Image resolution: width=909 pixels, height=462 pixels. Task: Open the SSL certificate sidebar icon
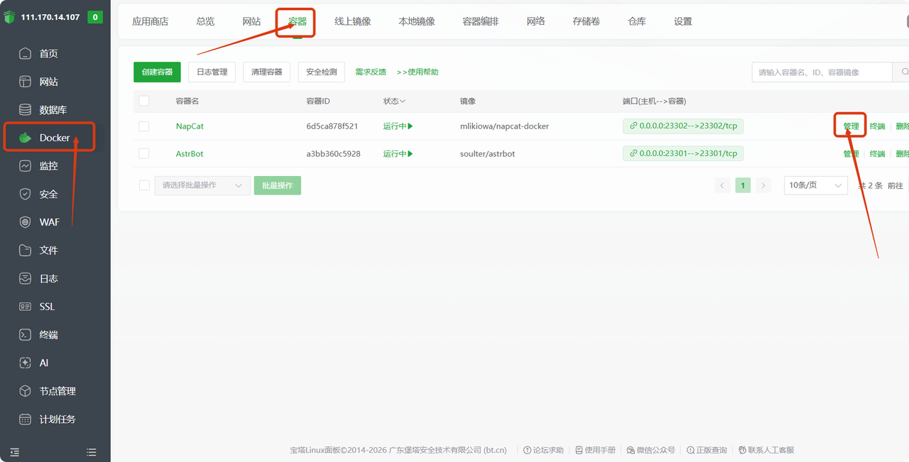[26, 307]
